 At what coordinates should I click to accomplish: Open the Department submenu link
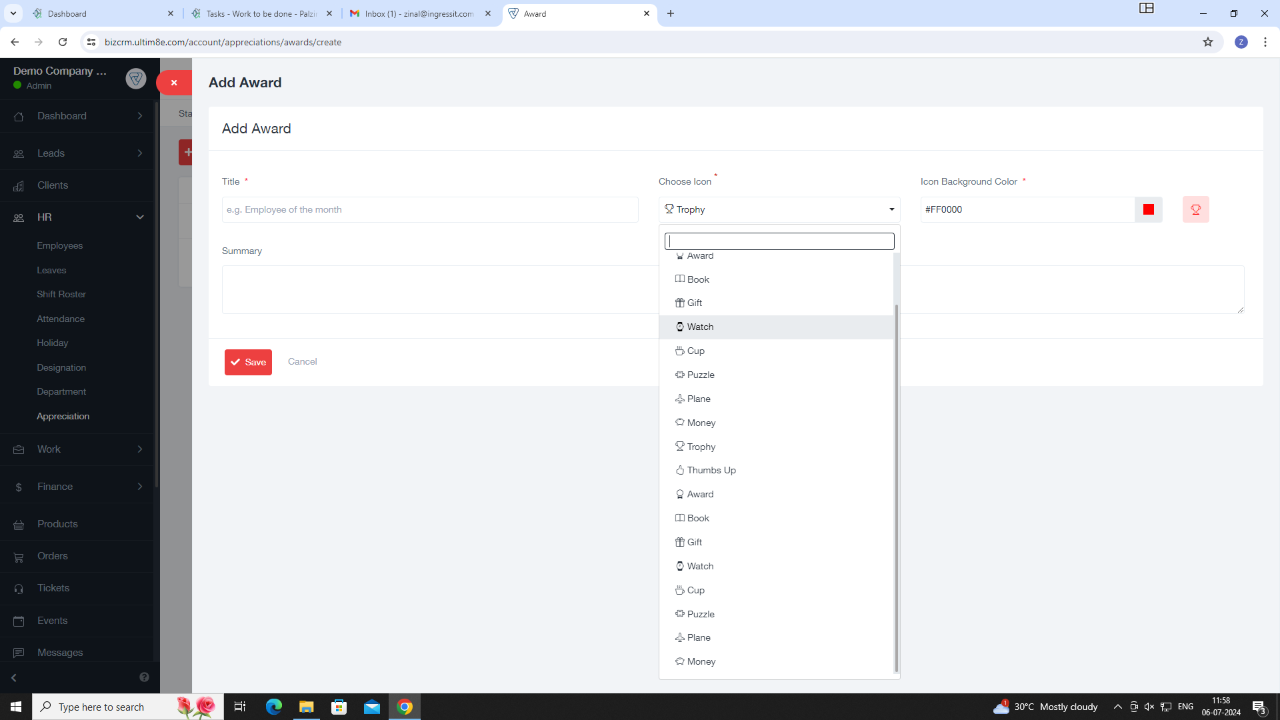tap(61, 391)
